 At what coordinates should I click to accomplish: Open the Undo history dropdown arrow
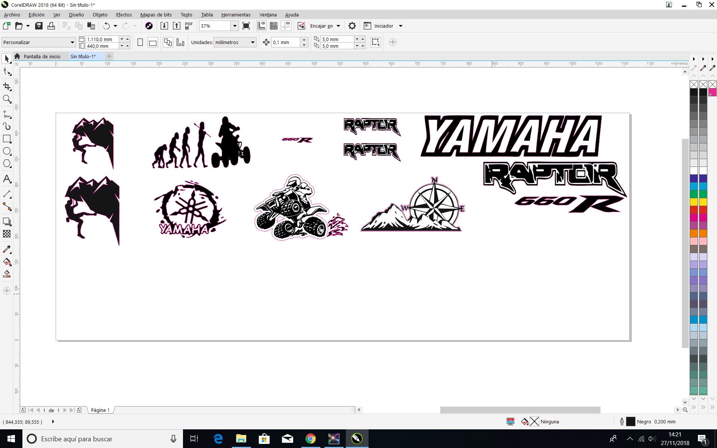pyautogui.click(x=115, y=26)
